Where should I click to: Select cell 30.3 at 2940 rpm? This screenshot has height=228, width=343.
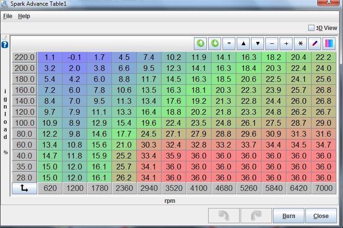[149, 145]
